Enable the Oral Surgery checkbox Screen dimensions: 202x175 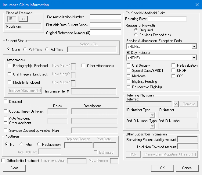coord(128,65)
